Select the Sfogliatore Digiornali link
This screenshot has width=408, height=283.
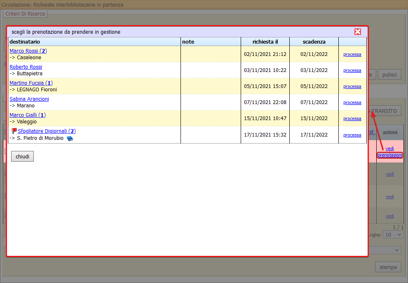pyautogui.click(x=45, y=130)
